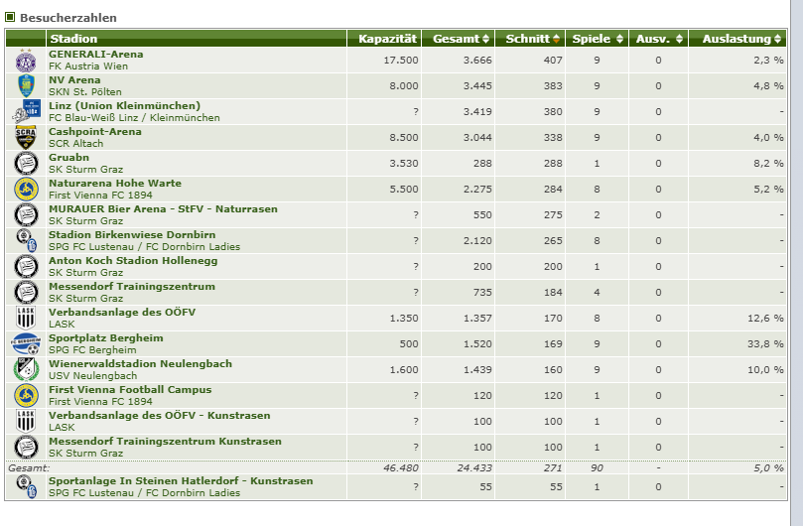Open Sportanlage In Steinen Hatlerdorf - Kunstrasen link
The height and width of the screenshot is (526, 803).
click(181, 481)
